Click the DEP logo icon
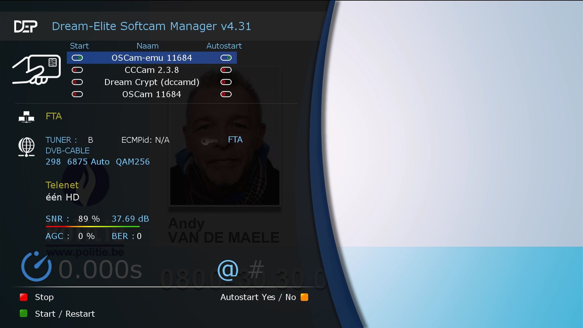This screenshot has height=328, width=583. 26,26
